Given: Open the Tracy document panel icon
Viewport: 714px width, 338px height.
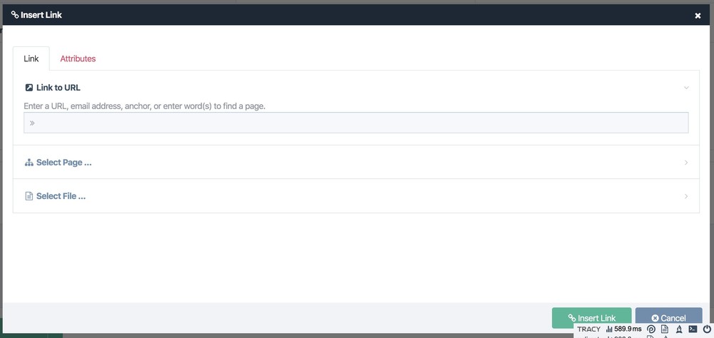Looking at the screenshot, I should point(665,329).
